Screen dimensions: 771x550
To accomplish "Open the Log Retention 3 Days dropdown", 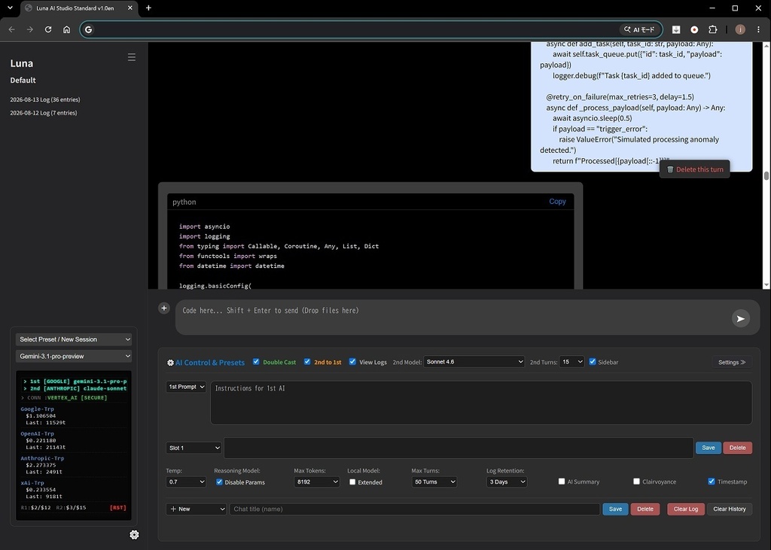I will (x=507, y=482).
